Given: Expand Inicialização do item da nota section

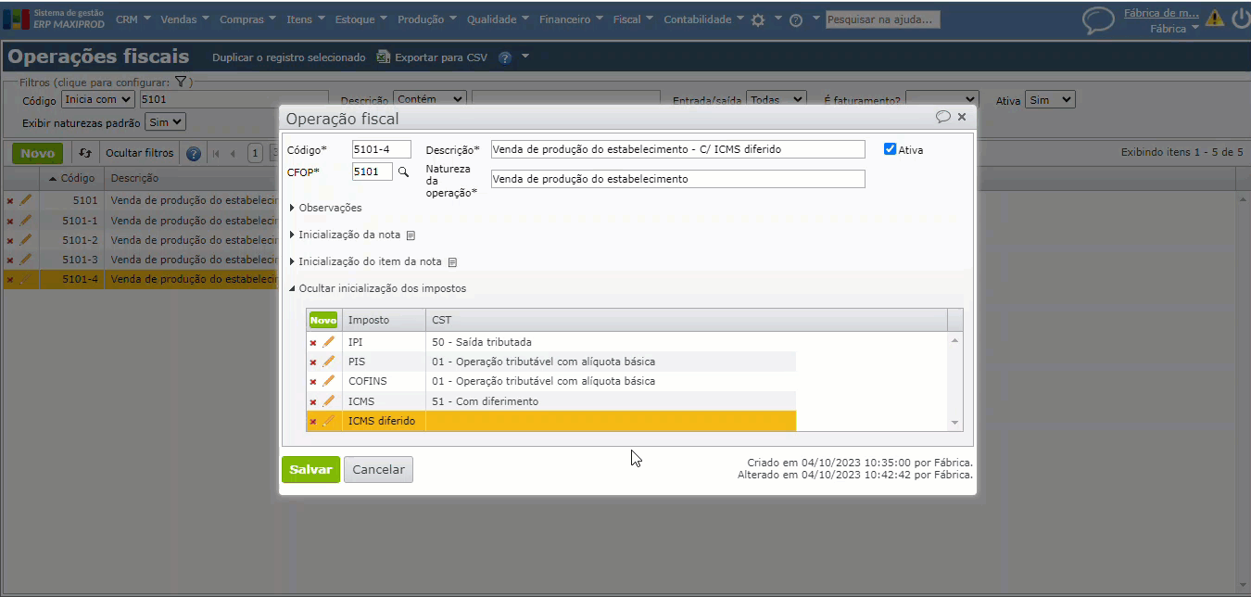Looking at the screenshot, I should click(365, 261).
